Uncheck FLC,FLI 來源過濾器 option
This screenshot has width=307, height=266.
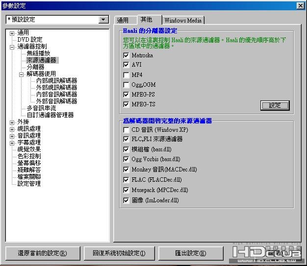pyautogui.click(x=126, y=139)
